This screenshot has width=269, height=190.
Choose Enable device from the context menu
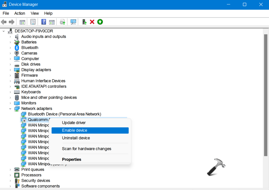tap(74, 130)
